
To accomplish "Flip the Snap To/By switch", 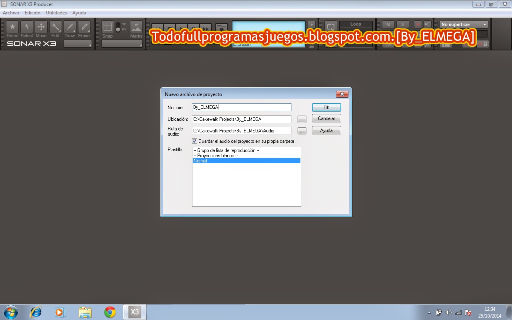I will point(118,27).
